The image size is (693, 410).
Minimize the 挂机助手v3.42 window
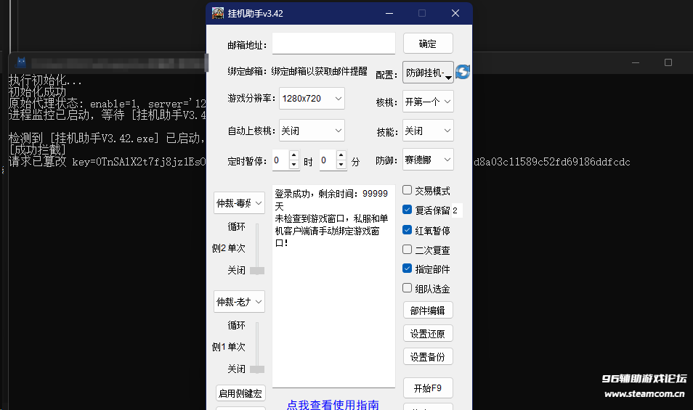click(389, 13)
